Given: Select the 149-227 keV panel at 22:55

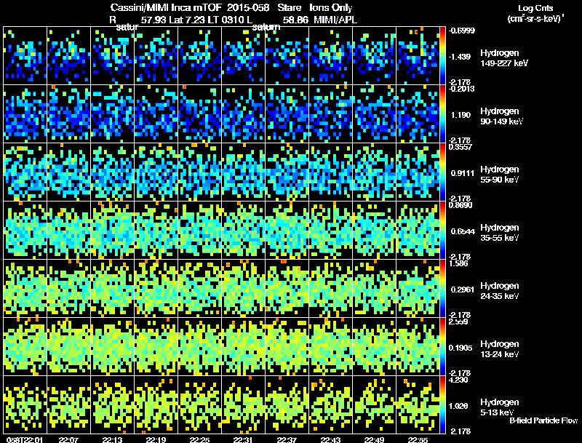Looking at the screenshot, I should point(418,56).
